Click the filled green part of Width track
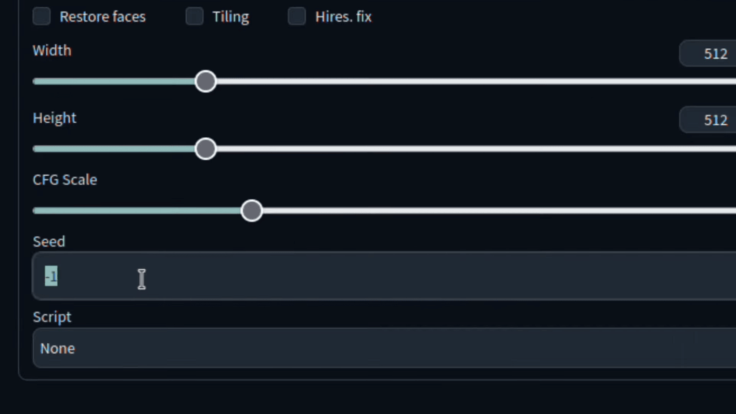 tap(114, 81)
